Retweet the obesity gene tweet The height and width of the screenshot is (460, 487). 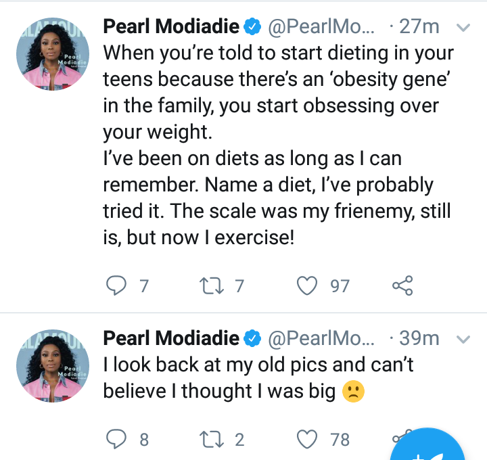coord(212,285)
